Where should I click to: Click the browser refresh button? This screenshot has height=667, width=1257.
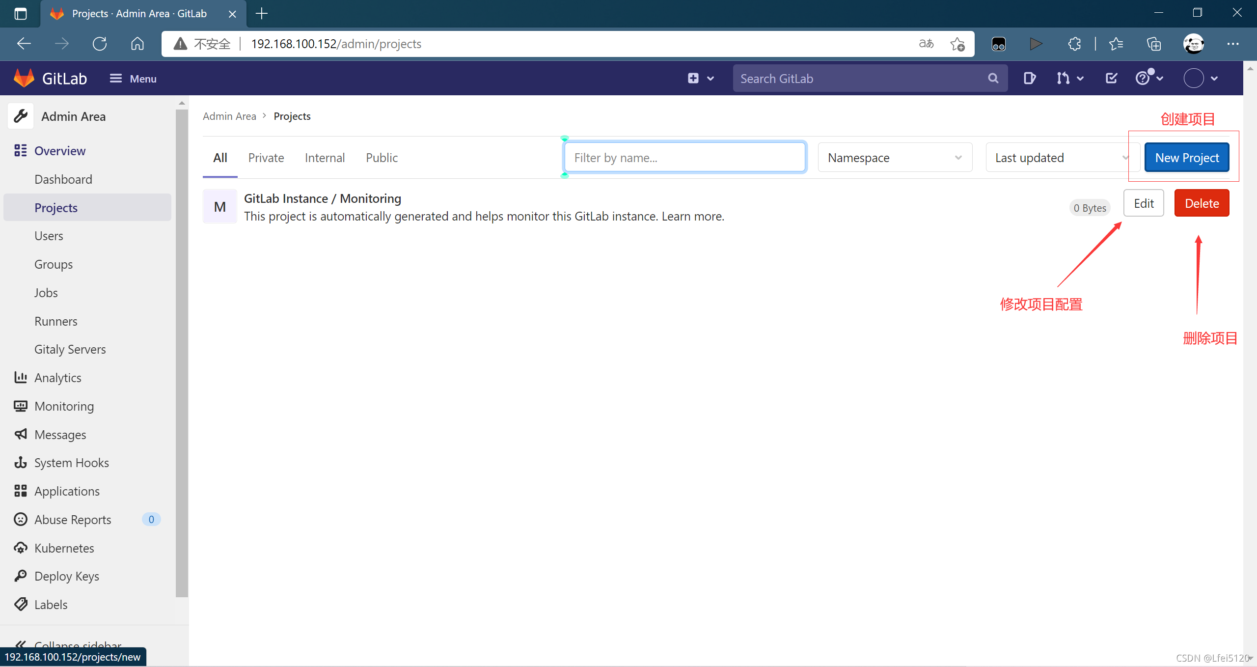100,44
